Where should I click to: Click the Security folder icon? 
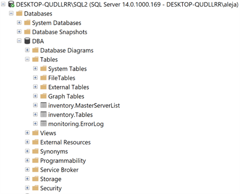point(35,188)
